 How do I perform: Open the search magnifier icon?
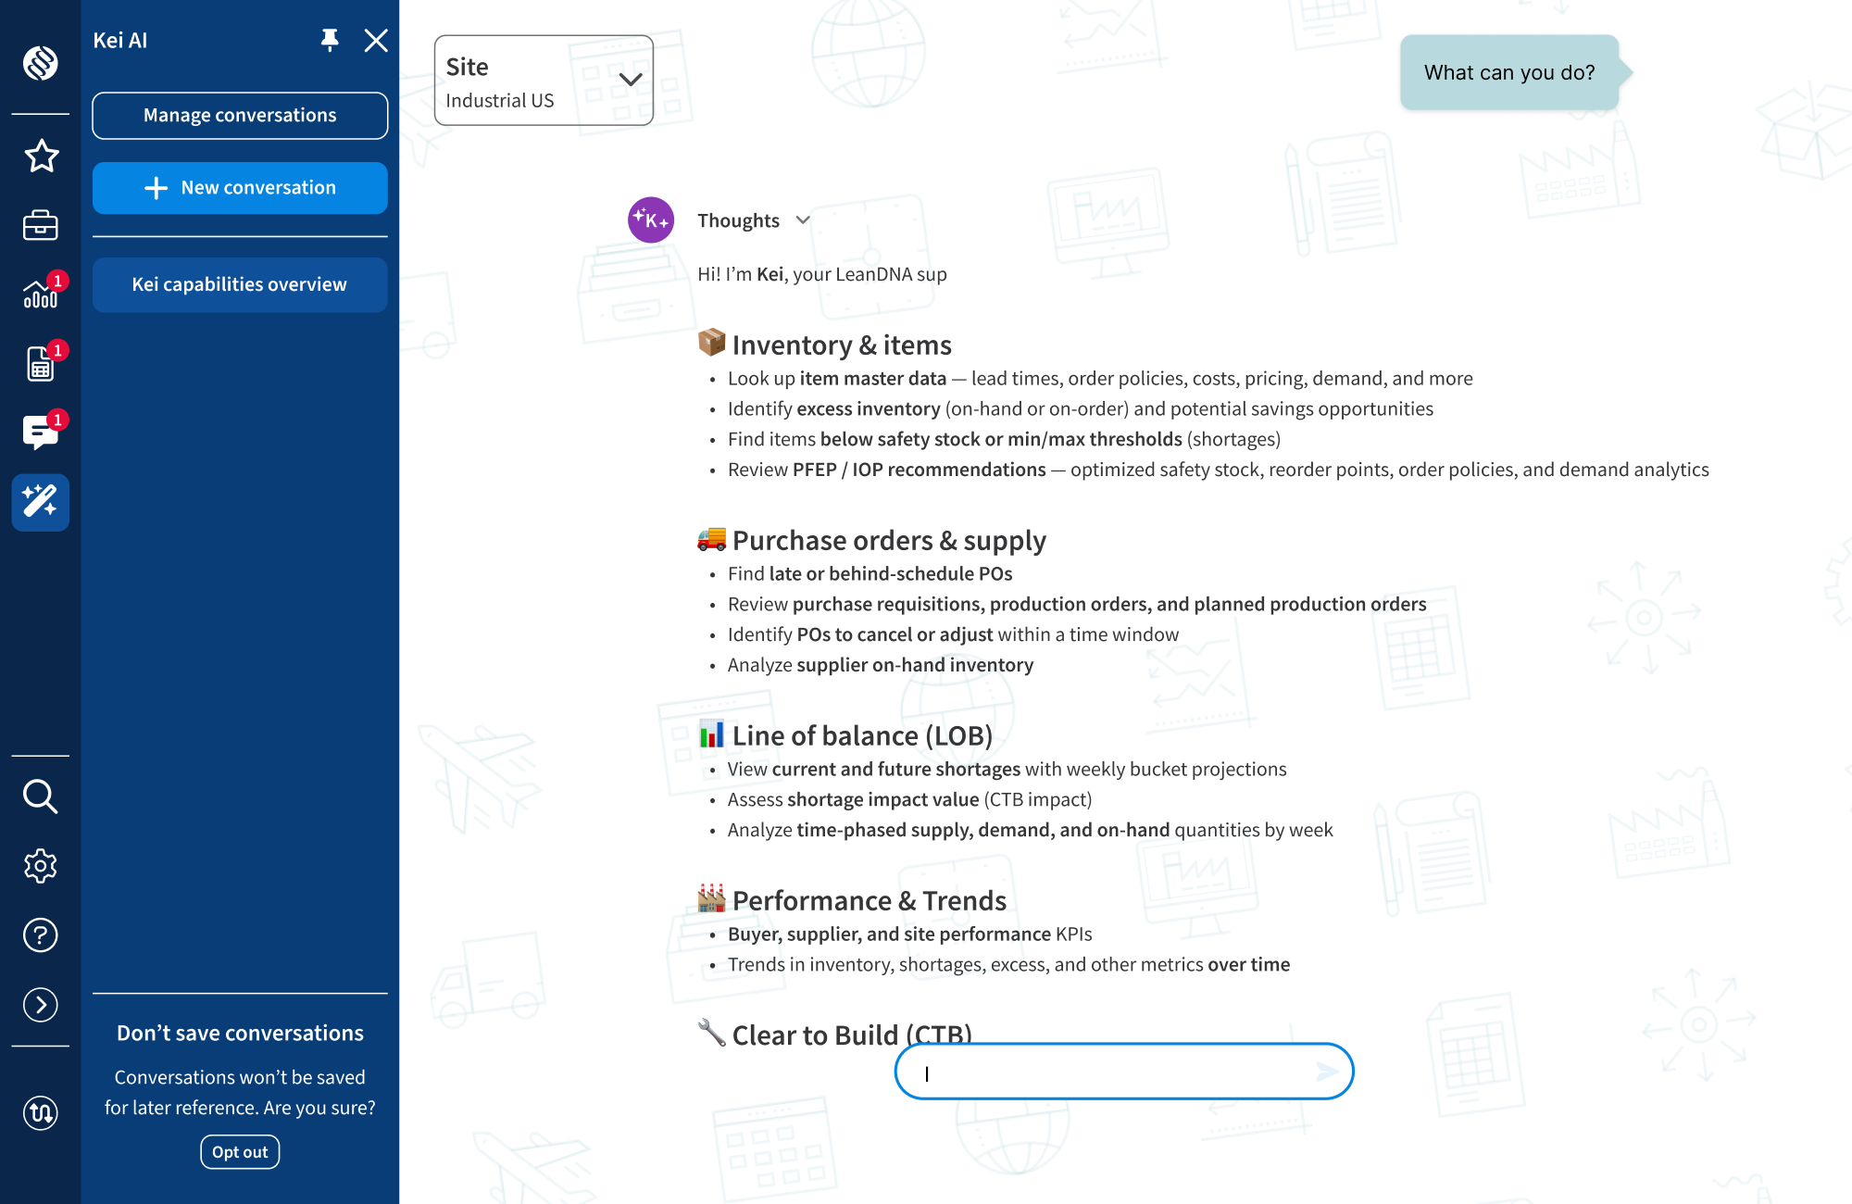(41, 796)
